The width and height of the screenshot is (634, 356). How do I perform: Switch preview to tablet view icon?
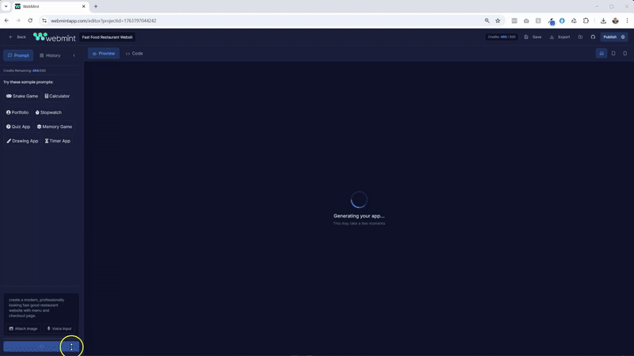coord(613,54)
